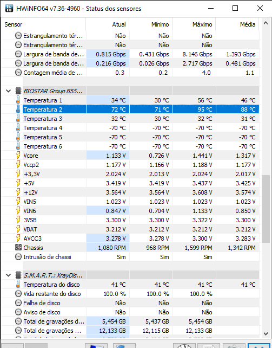This screenshot has width=272, height=348.
Task: Click the voltage icon beside +5V
Action: [18, 183]
